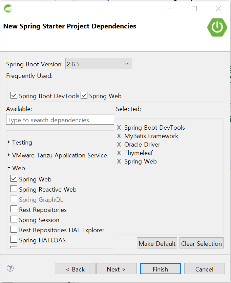
Task: Uncheck Spring Boot DevTools in Frequently Used
Action: [14, 95]
